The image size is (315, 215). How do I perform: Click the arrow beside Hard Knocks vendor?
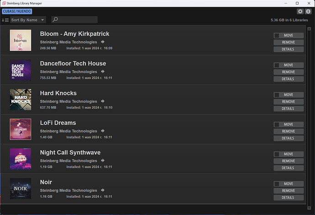click(x=103, y=101)
